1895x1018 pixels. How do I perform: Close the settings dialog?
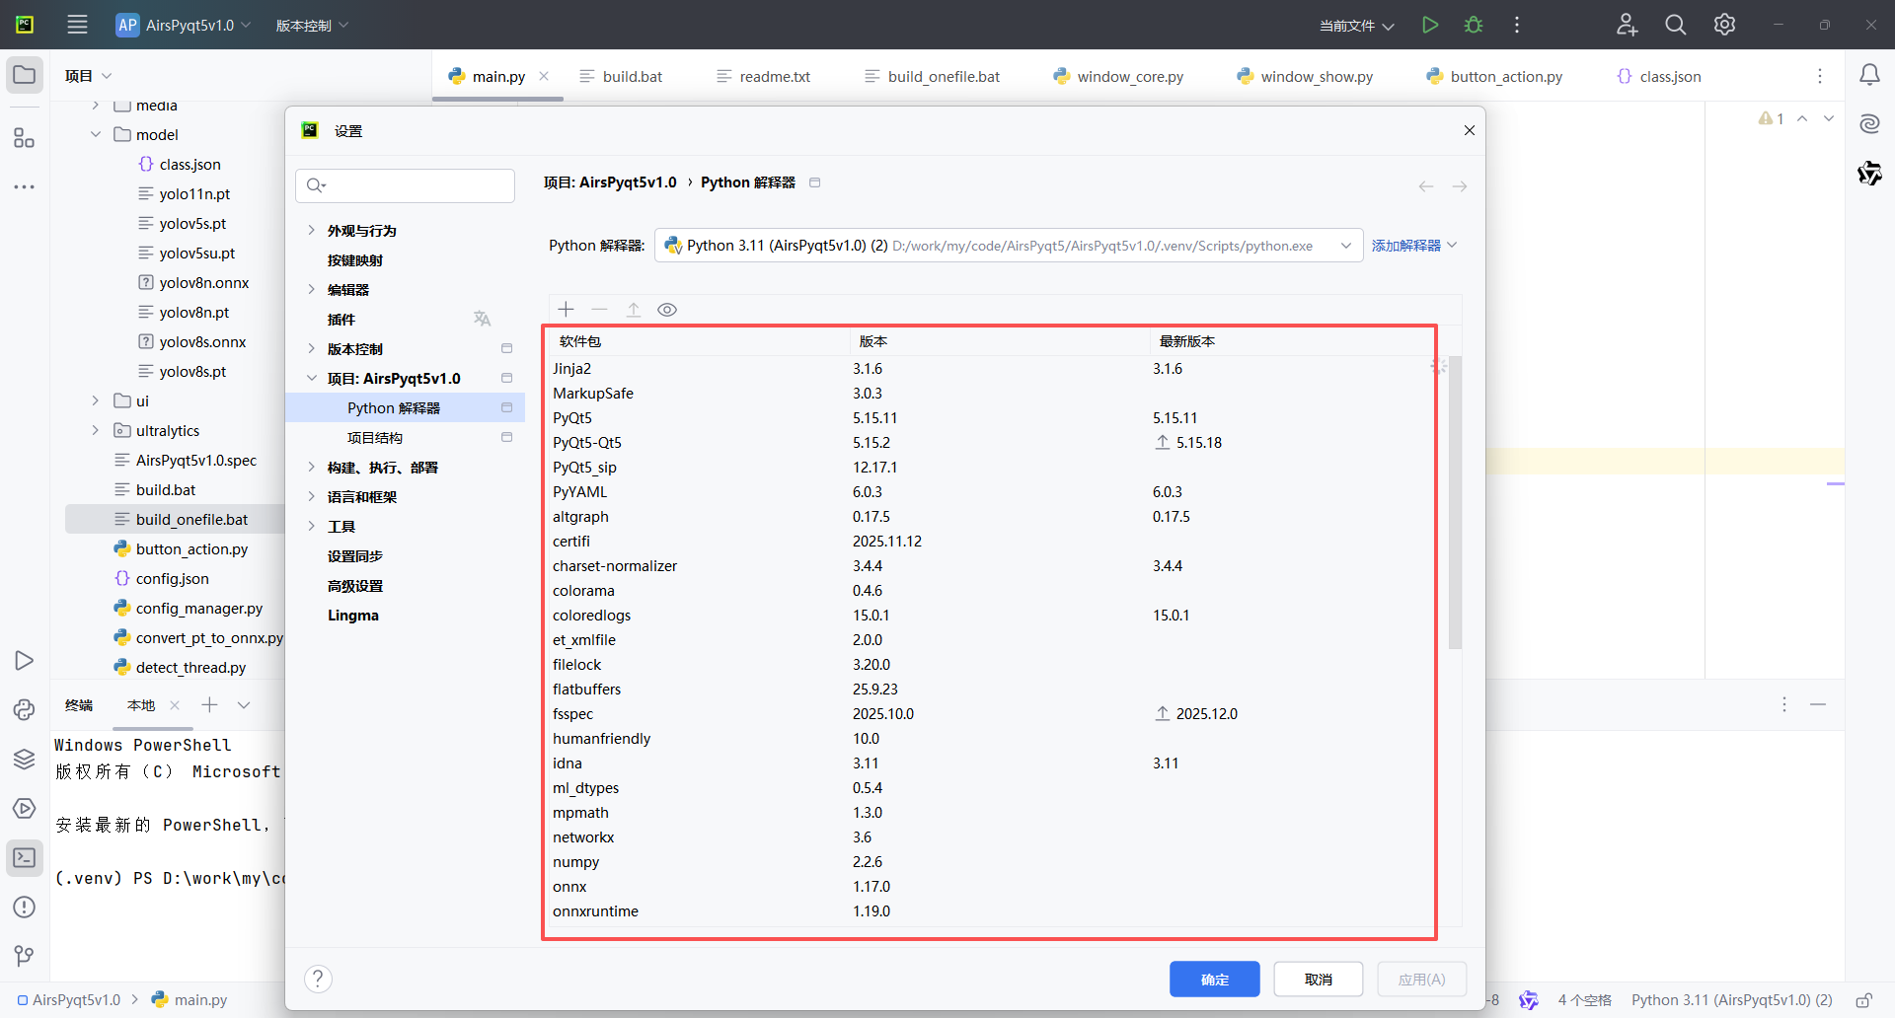point(1469,131)
